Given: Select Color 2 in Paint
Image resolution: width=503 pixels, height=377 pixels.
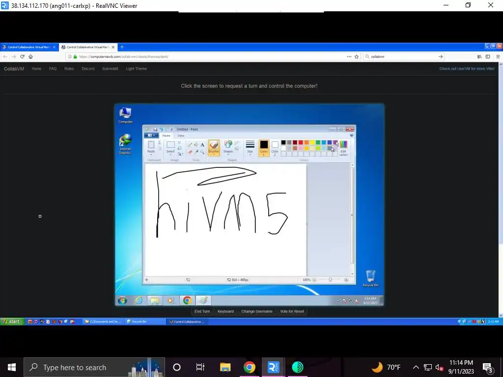Looking at the screenshot, I should coord(275,148).
